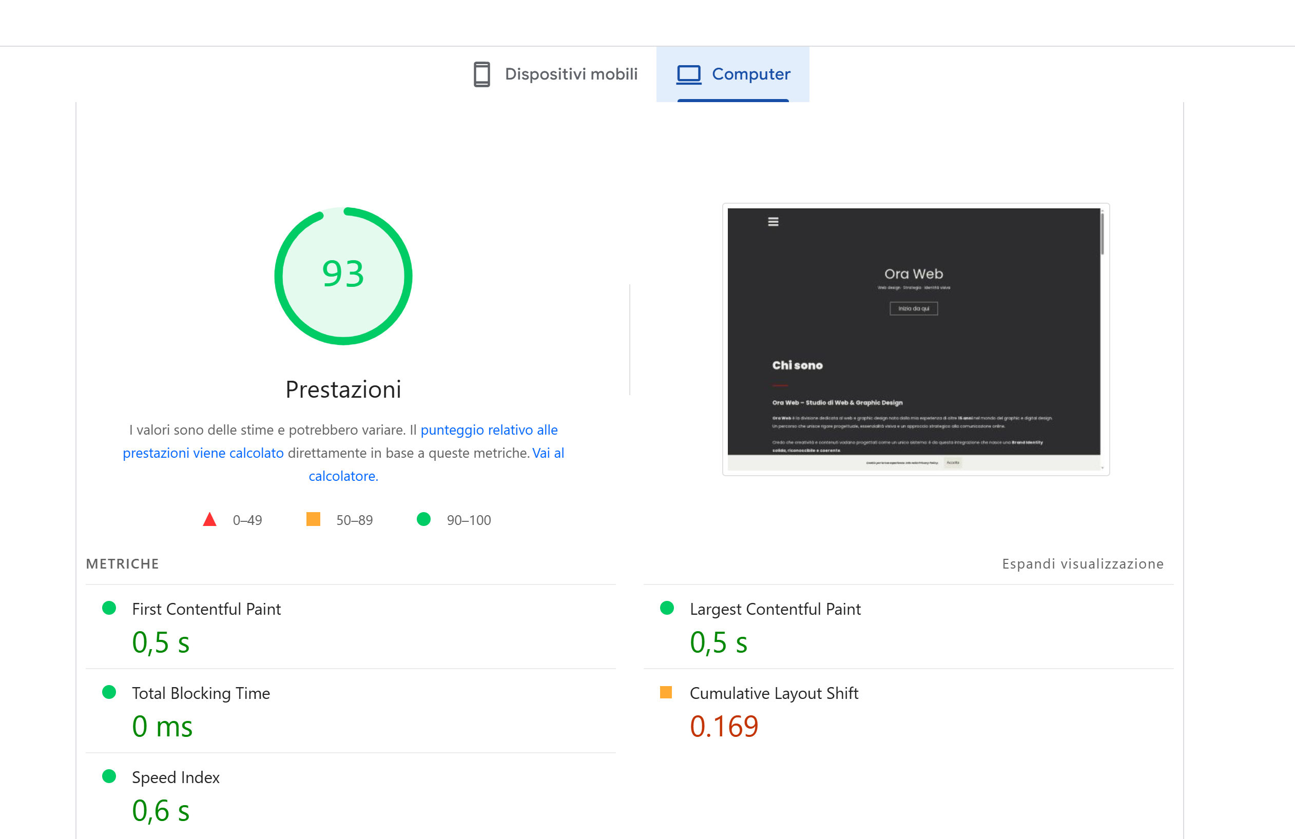
Task: Open the punteggio relativo alle prestazioni link
Action: pyautogui.click(x=489, y=430)
